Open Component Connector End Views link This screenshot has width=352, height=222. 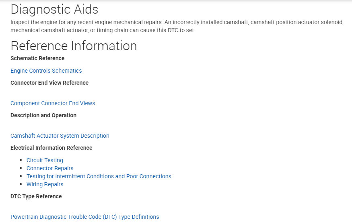tap(53, 103)
